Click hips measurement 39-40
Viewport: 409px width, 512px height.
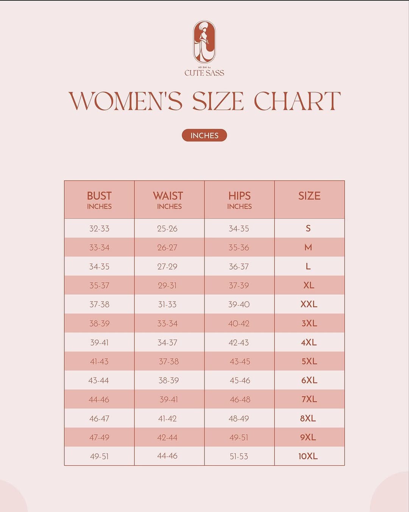point(239,305)
